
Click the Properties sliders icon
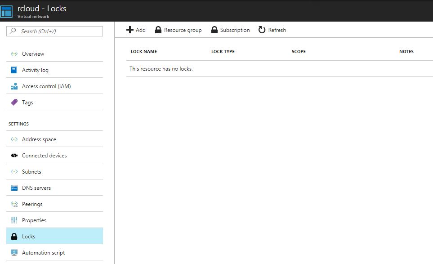pyautogui.click(x=14, y=220)
